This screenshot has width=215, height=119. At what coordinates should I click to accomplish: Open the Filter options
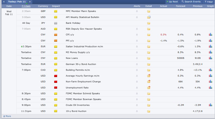coord(208,2)
